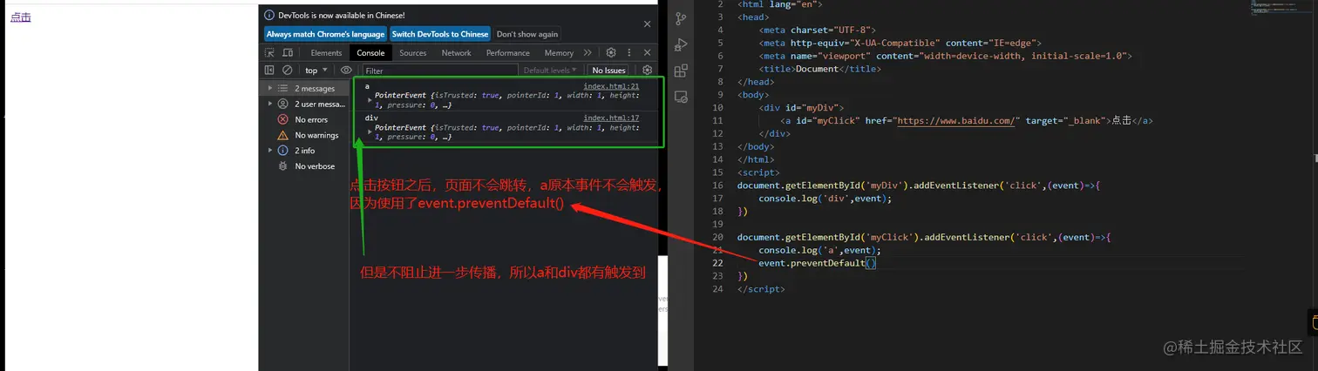
Task: Dismiss the DevTools language notice
Action: click(x=647, y=24)
